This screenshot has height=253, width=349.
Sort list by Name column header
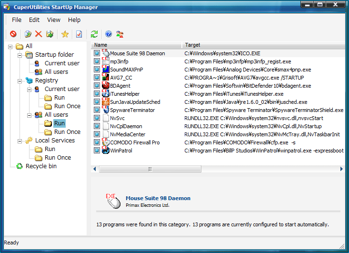click(136, 45)
